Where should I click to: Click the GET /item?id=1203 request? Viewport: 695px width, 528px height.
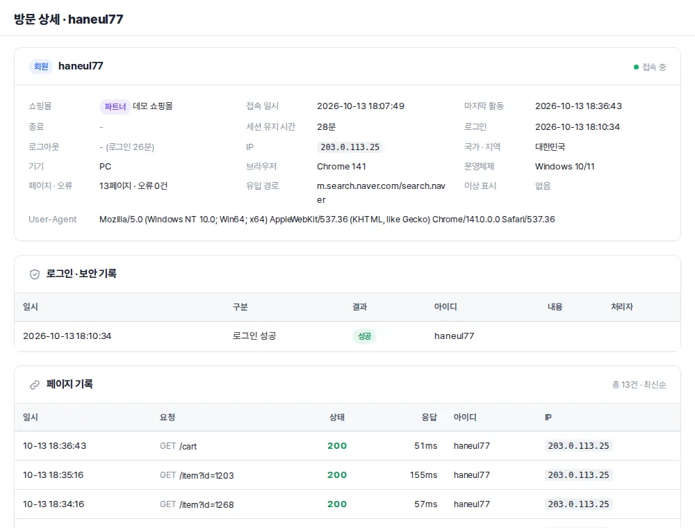(197, 475)
